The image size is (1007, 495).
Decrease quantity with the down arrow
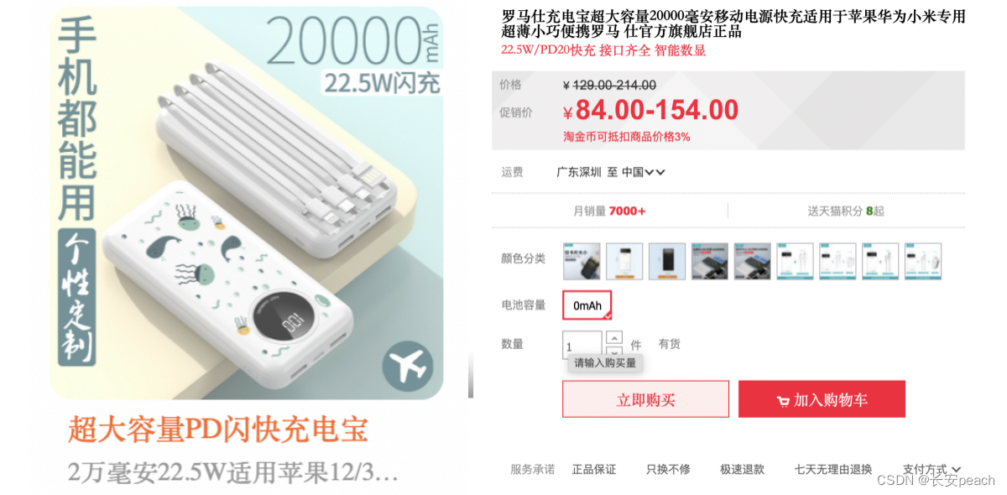[614, 352]
